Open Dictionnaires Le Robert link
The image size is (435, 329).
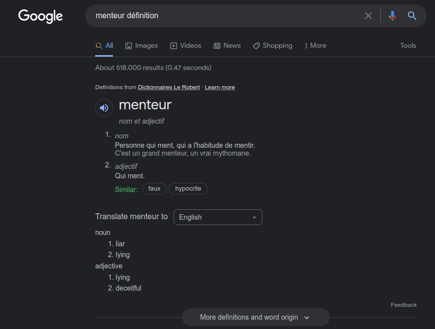tap(169, 87)
